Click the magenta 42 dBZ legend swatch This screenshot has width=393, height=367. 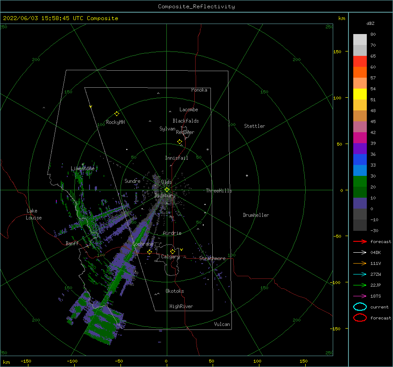360,137
